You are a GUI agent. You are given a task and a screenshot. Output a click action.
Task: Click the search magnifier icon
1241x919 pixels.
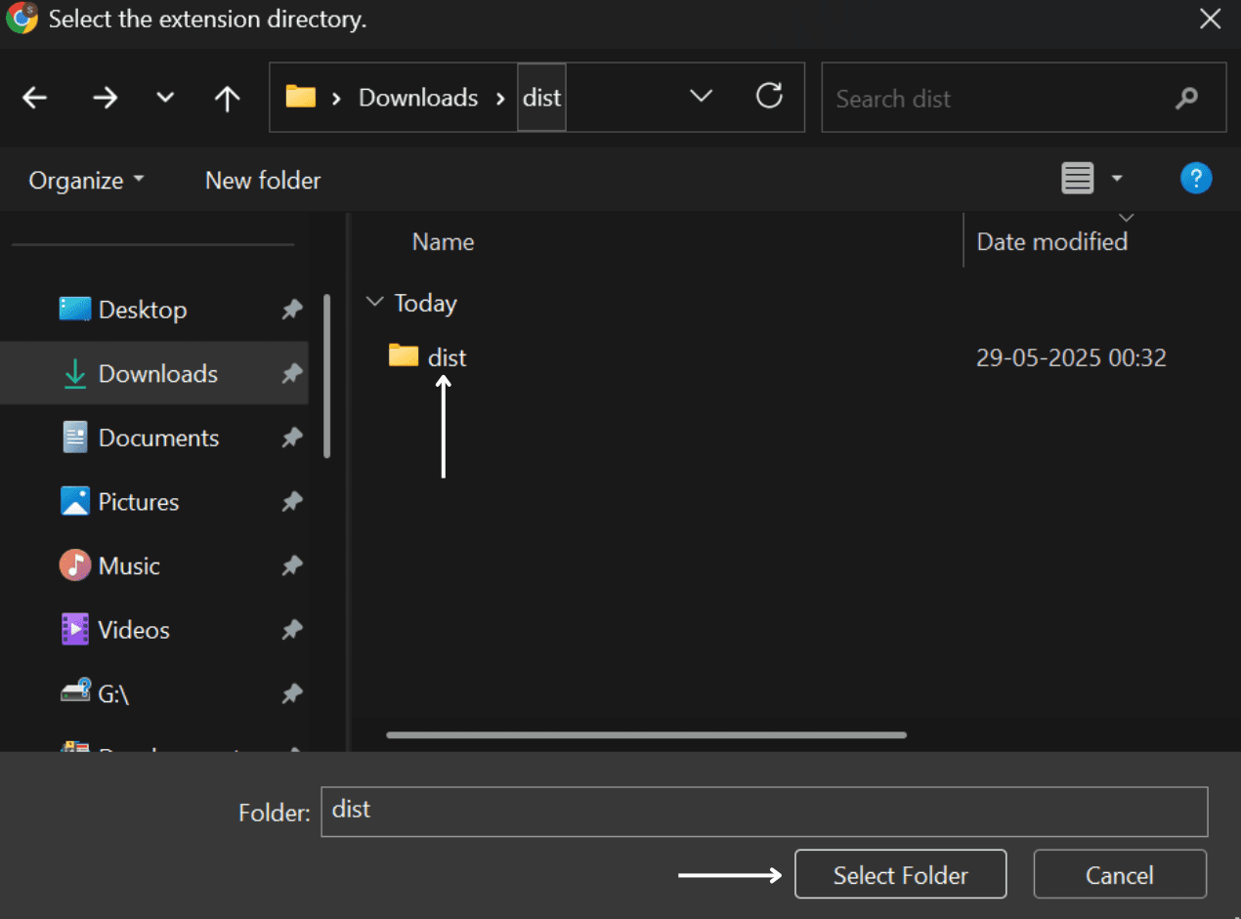[x=1186, y=98]
